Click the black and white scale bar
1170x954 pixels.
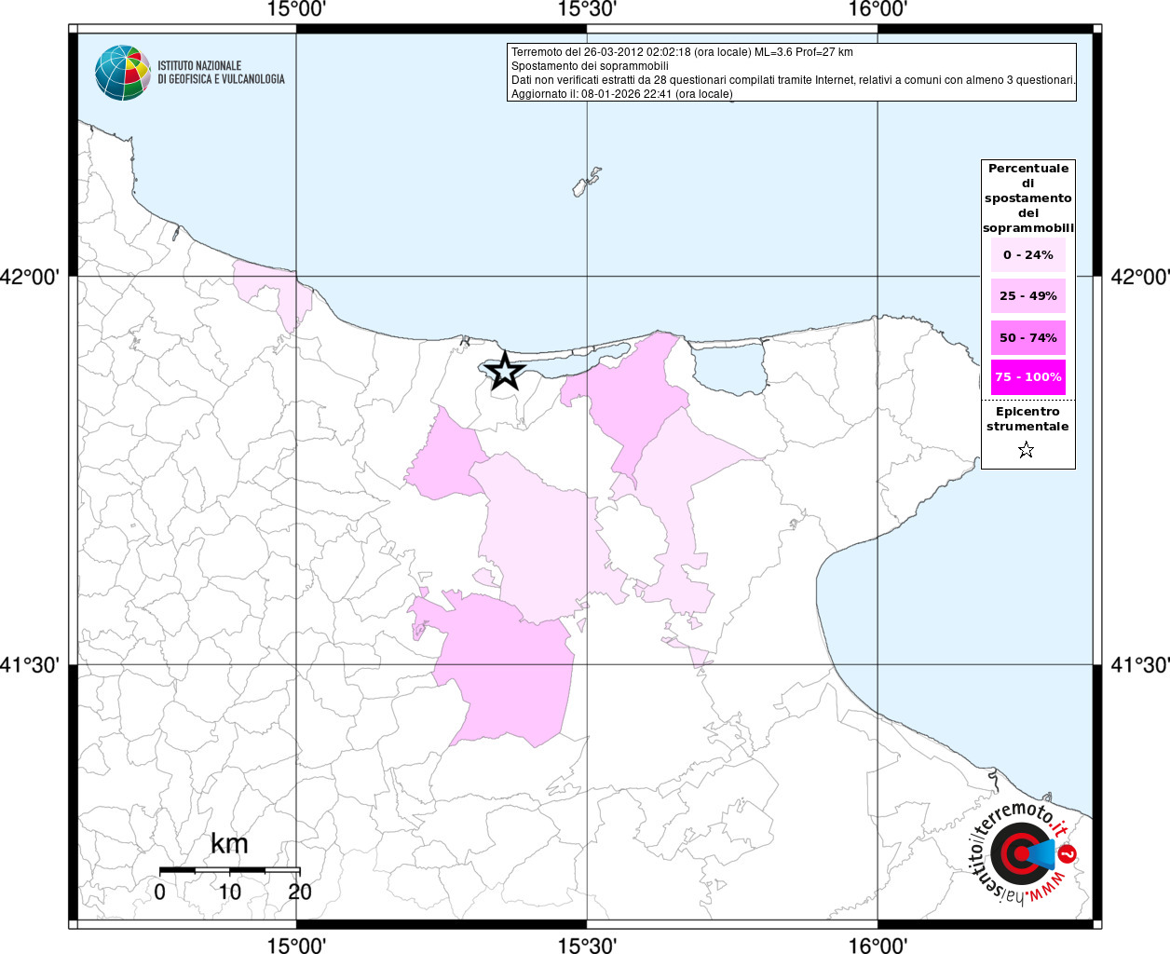point(230,870)
